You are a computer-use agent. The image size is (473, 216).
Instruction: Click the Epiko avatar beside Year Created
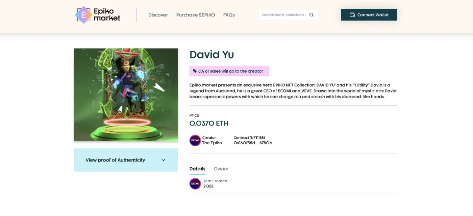point(195,184)
